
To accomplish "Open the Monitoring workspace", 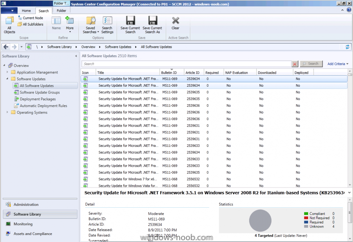I will coord(40,224).
